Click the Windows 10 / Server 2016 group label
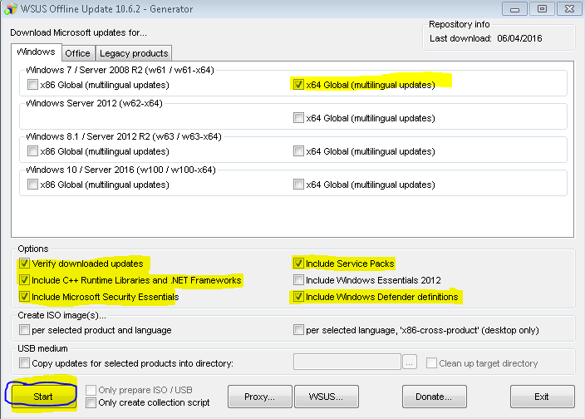The width and height of the screenshot is (585, 419). click(x=120, y=170)
